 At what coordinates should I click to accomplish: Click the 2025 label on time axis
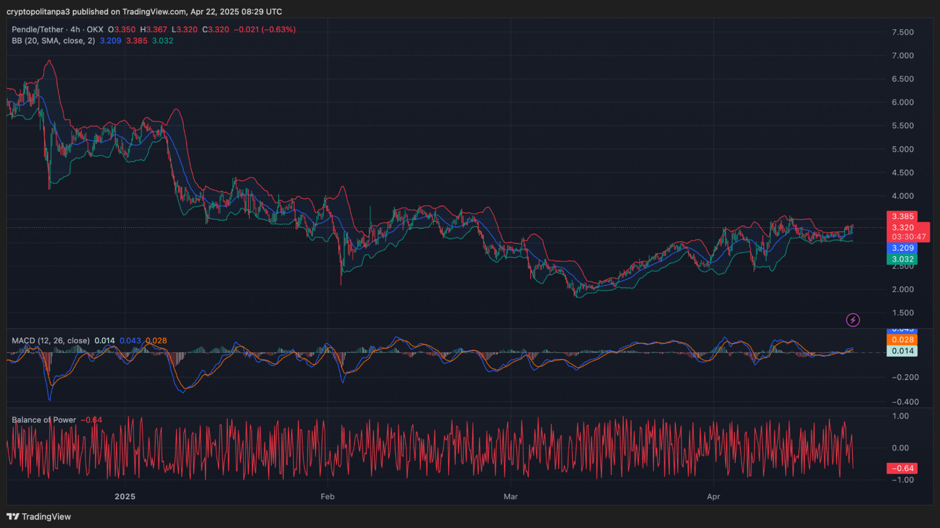pos(125,497)
